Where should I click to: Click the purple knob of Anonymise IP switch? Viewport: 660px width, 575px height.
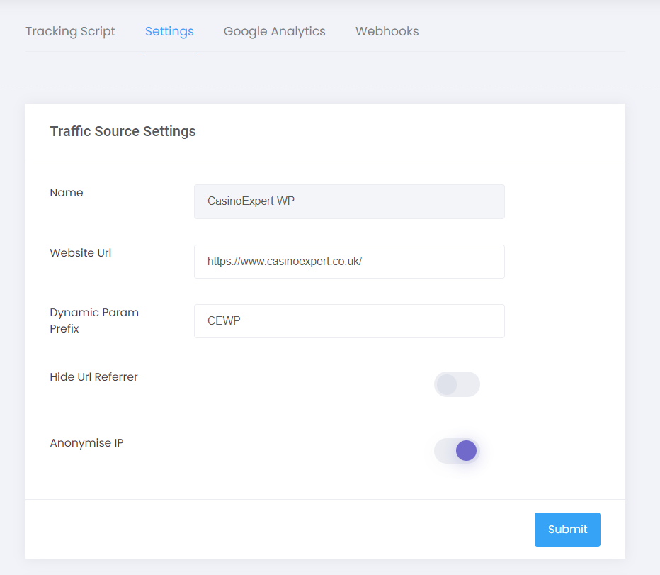coord(466,451)
